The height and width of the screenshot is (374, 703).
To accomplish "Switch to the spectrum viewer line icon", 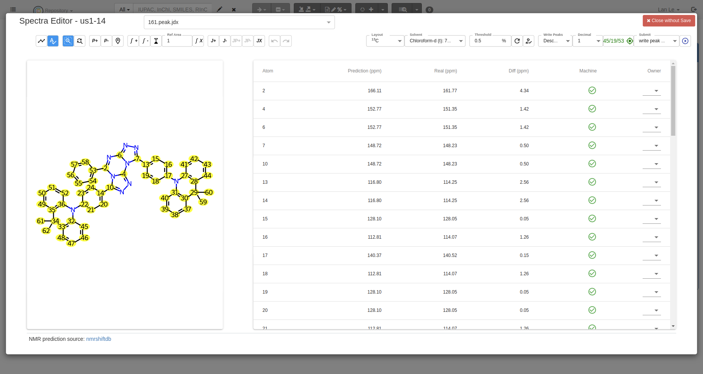I will [x=41, y=41].
